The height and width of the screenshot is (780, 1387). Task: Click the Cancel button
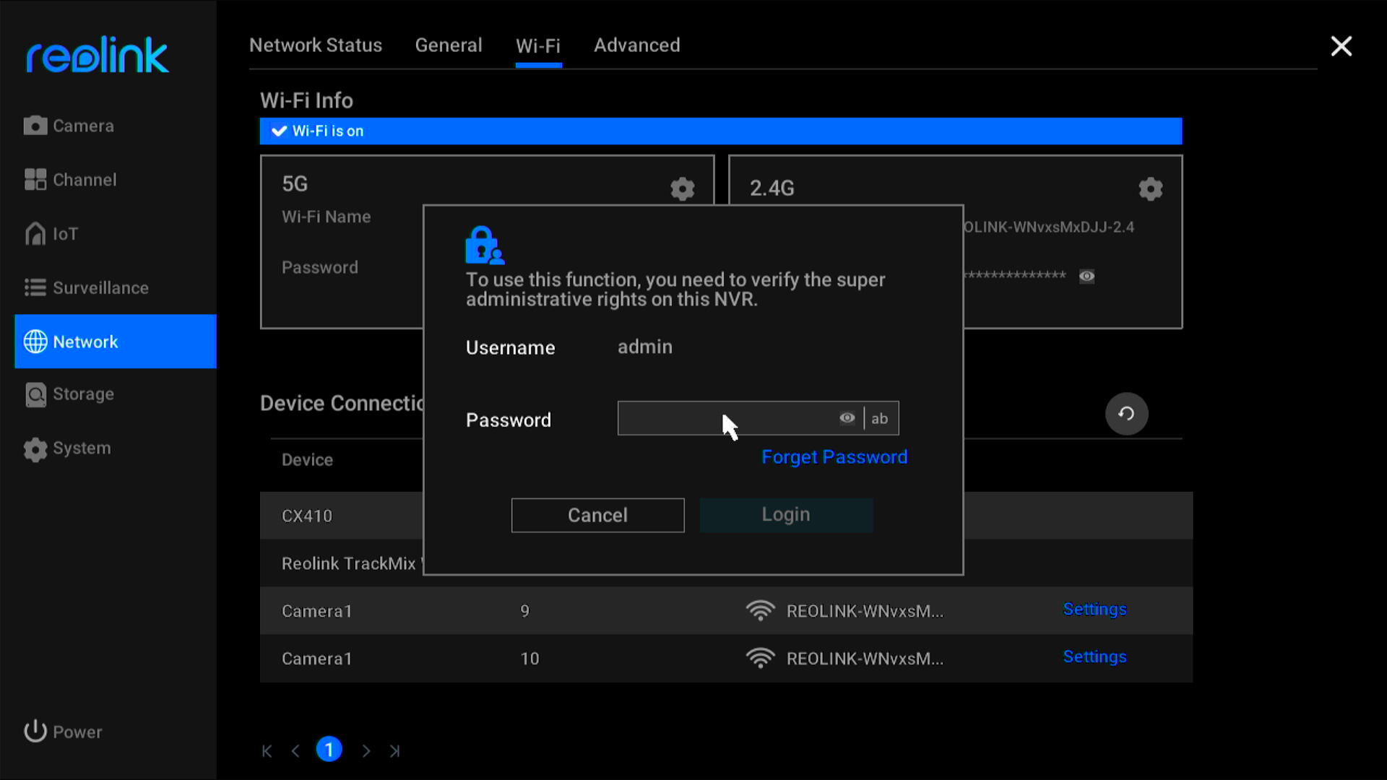(x=597, y=514)
